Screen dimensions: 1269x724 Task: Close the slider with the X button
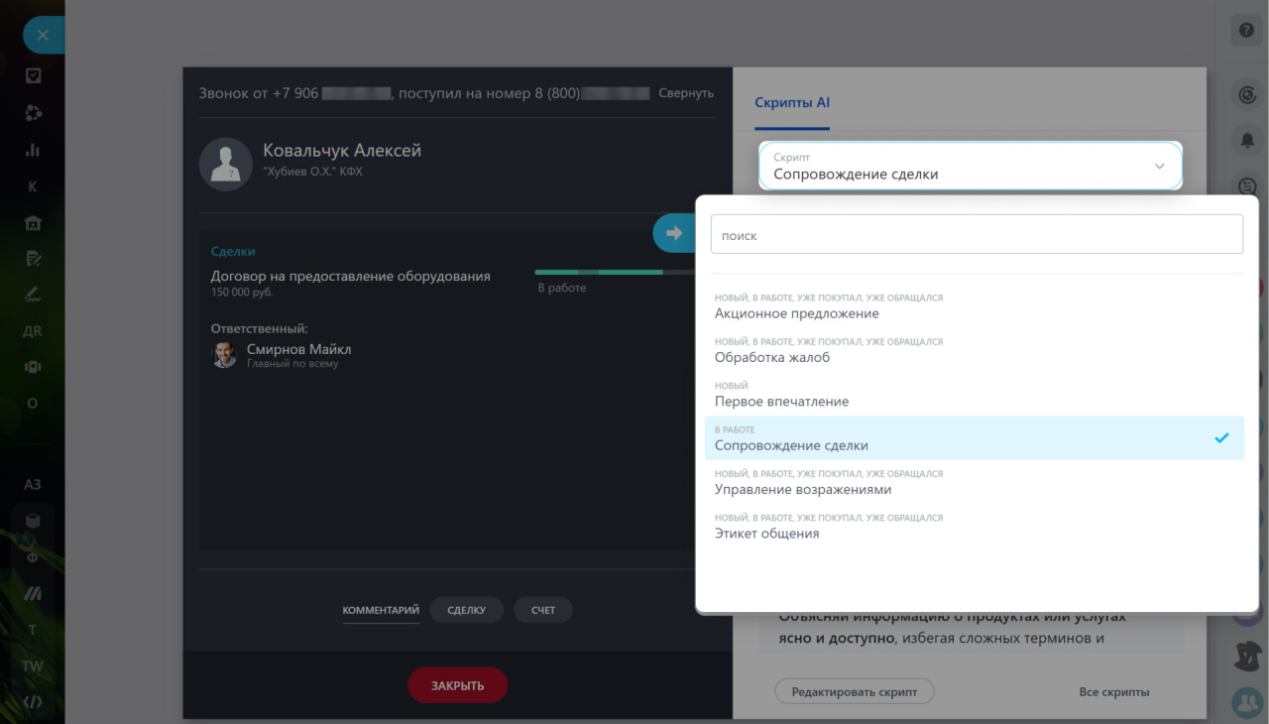pos(42,36)
